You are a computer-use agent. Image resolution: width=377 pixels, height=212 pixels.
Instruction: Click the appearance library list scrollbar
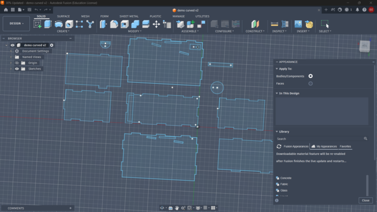click(x=367, y=185)
